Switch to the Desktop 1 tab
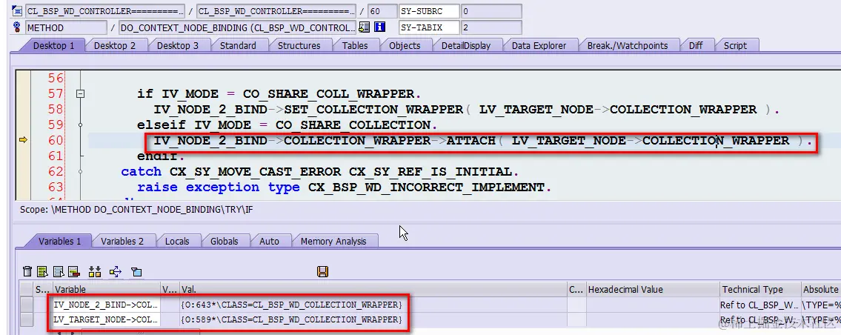This screenshot has height=335, width=841. point(53,46)
